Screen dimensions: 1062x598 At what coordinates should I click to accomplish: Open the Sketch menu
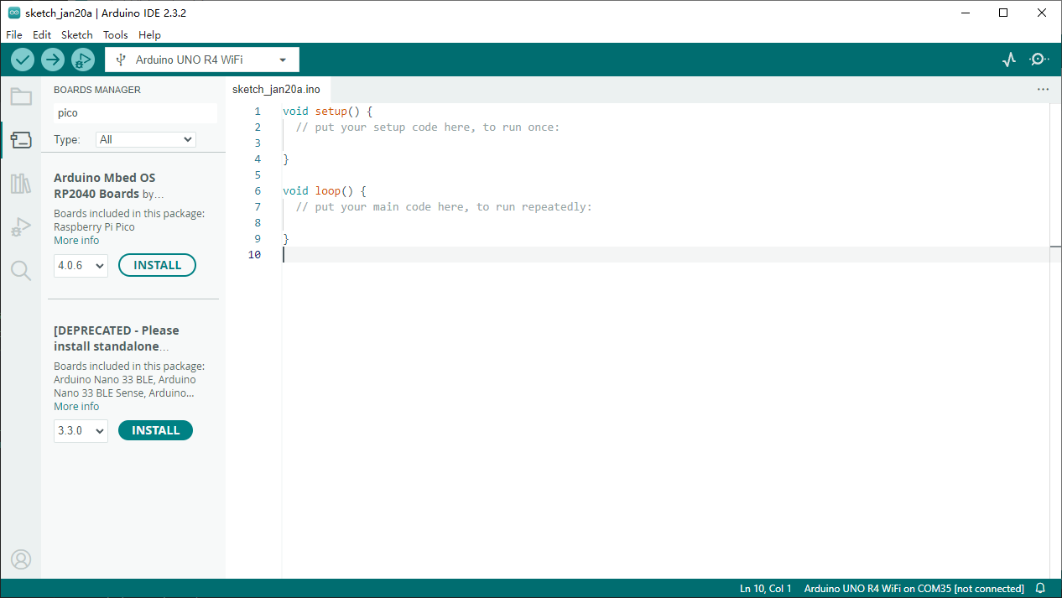click(77, 35)
